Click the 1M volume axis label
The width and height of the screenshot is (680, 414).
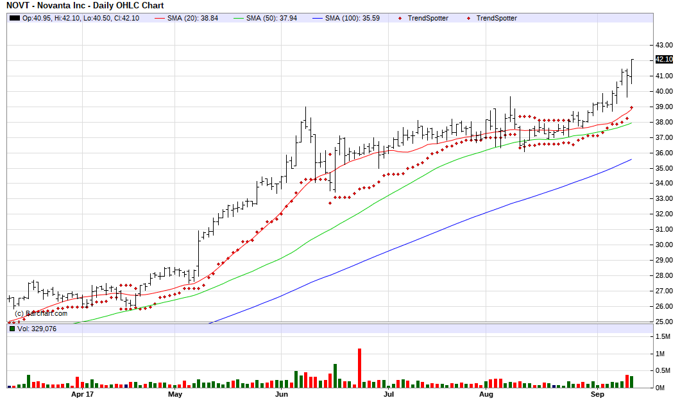click(x=660, y=354)
